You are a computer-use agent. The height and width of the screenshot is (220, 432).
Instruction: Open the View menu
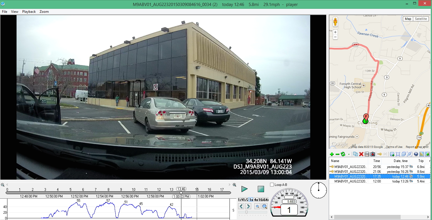tap(15, 12)
